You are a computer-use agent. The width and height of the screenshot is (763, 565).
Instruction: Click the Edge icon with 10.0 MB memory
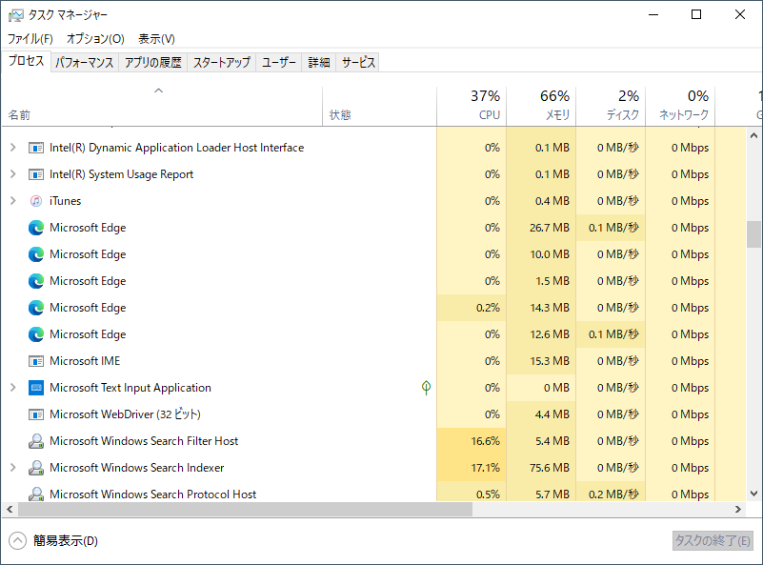coord(36,254)
